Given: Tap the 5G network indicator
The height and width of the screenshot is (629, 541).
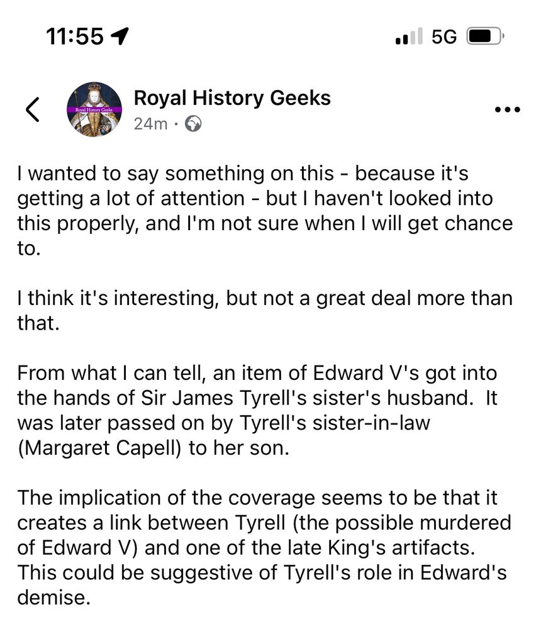Looking at the screenshot, I should 444,37.
